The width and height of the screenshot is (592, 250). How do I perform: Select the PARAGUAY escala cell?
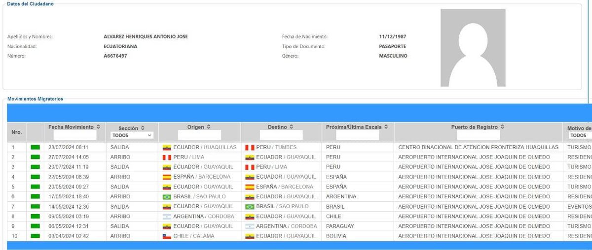tap(340, 226)
